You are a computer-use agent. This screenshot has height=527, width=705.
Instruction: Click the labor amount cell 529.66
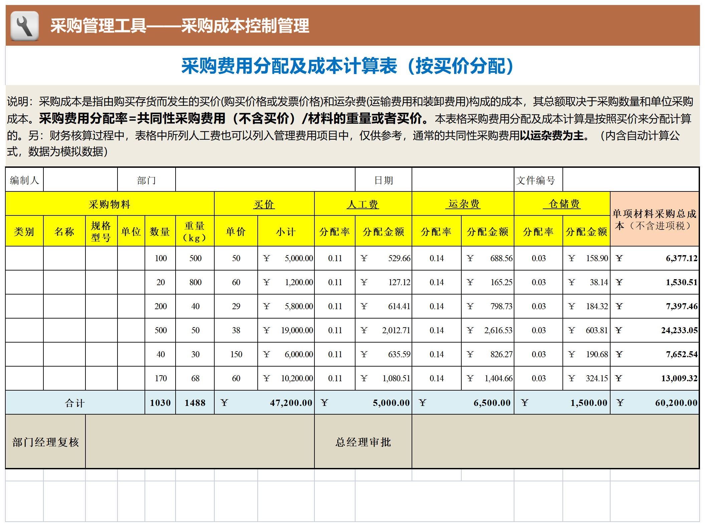384,258
